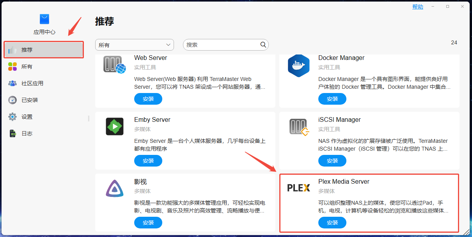Screen dimensions: 472x237
Task: Open the 所有 apps sidebar section
Action: tap(44, 67)
